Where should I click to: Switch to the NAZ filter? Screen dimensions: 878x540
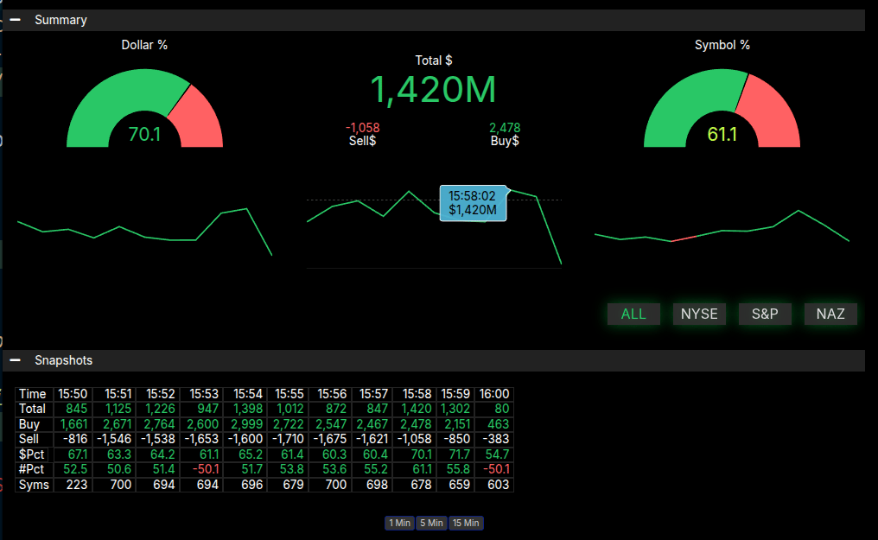pyautogui.click(x=830, y=314)
